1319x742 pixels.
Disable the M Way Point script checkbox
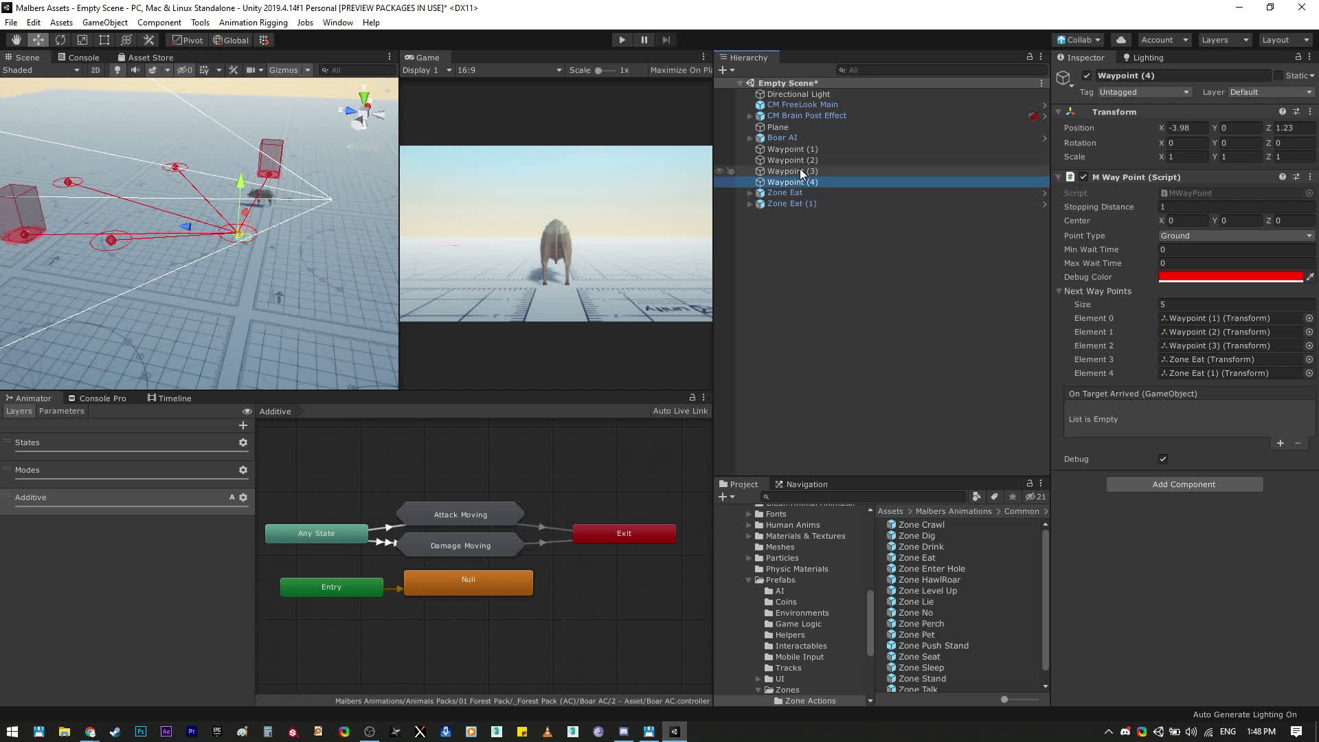[x=1083, y=177]
